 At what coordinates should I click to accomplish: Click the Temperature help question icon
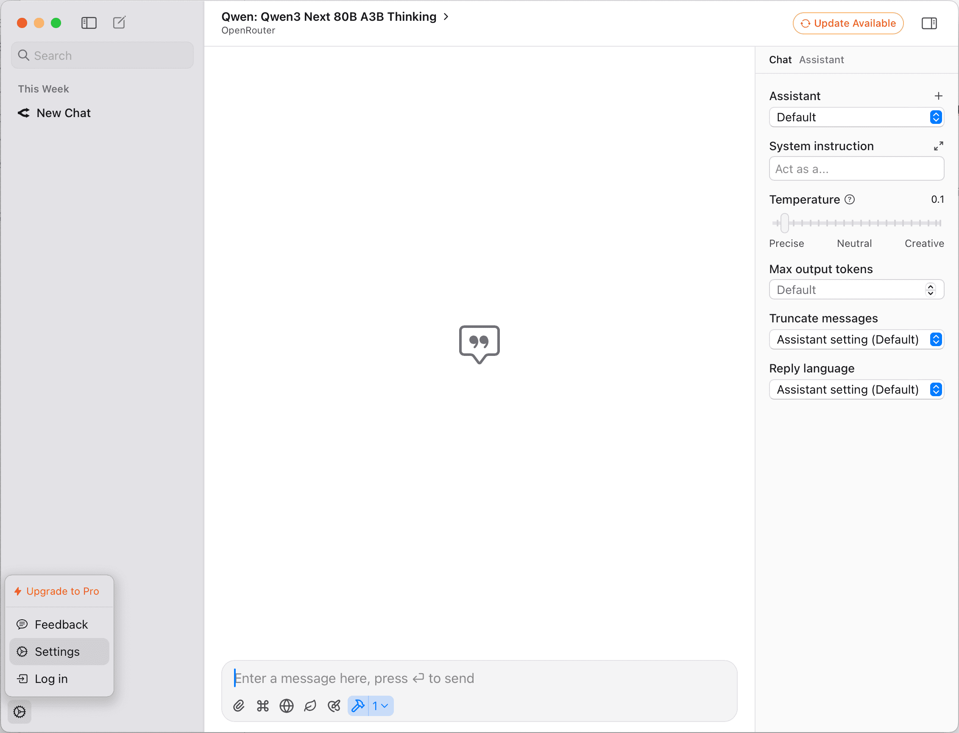pos(850,199)
